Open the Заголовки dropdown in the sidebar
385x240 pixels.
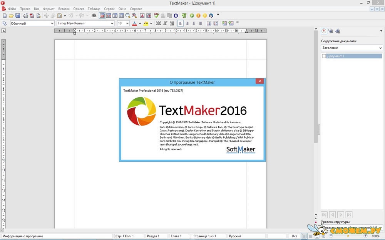coord(352,48)
